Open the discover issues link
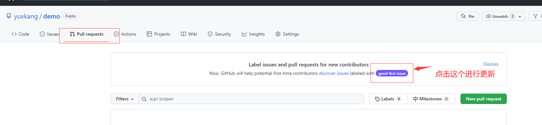The image size is (542, 125). pyautogui.click(x=334, y=73)
